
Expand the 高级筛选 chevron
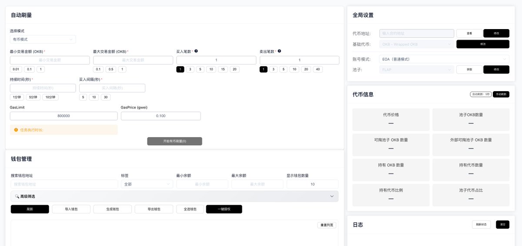pyautogui.click(x=332, y=196)
